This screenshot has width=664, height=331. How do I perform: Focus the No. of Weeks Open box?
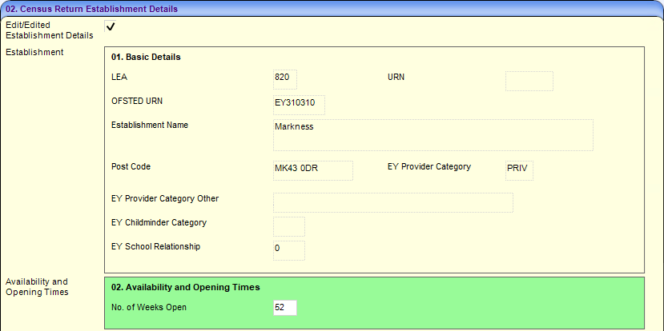[x=285, y=308]
